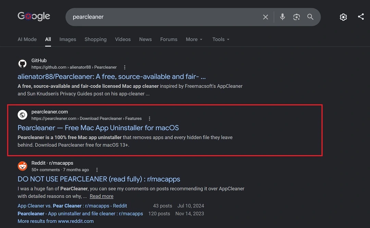Click the pearcleaner.com globe favicon
Image resolution: width=370 pixels, height=228 pixels.
point(22,115)
